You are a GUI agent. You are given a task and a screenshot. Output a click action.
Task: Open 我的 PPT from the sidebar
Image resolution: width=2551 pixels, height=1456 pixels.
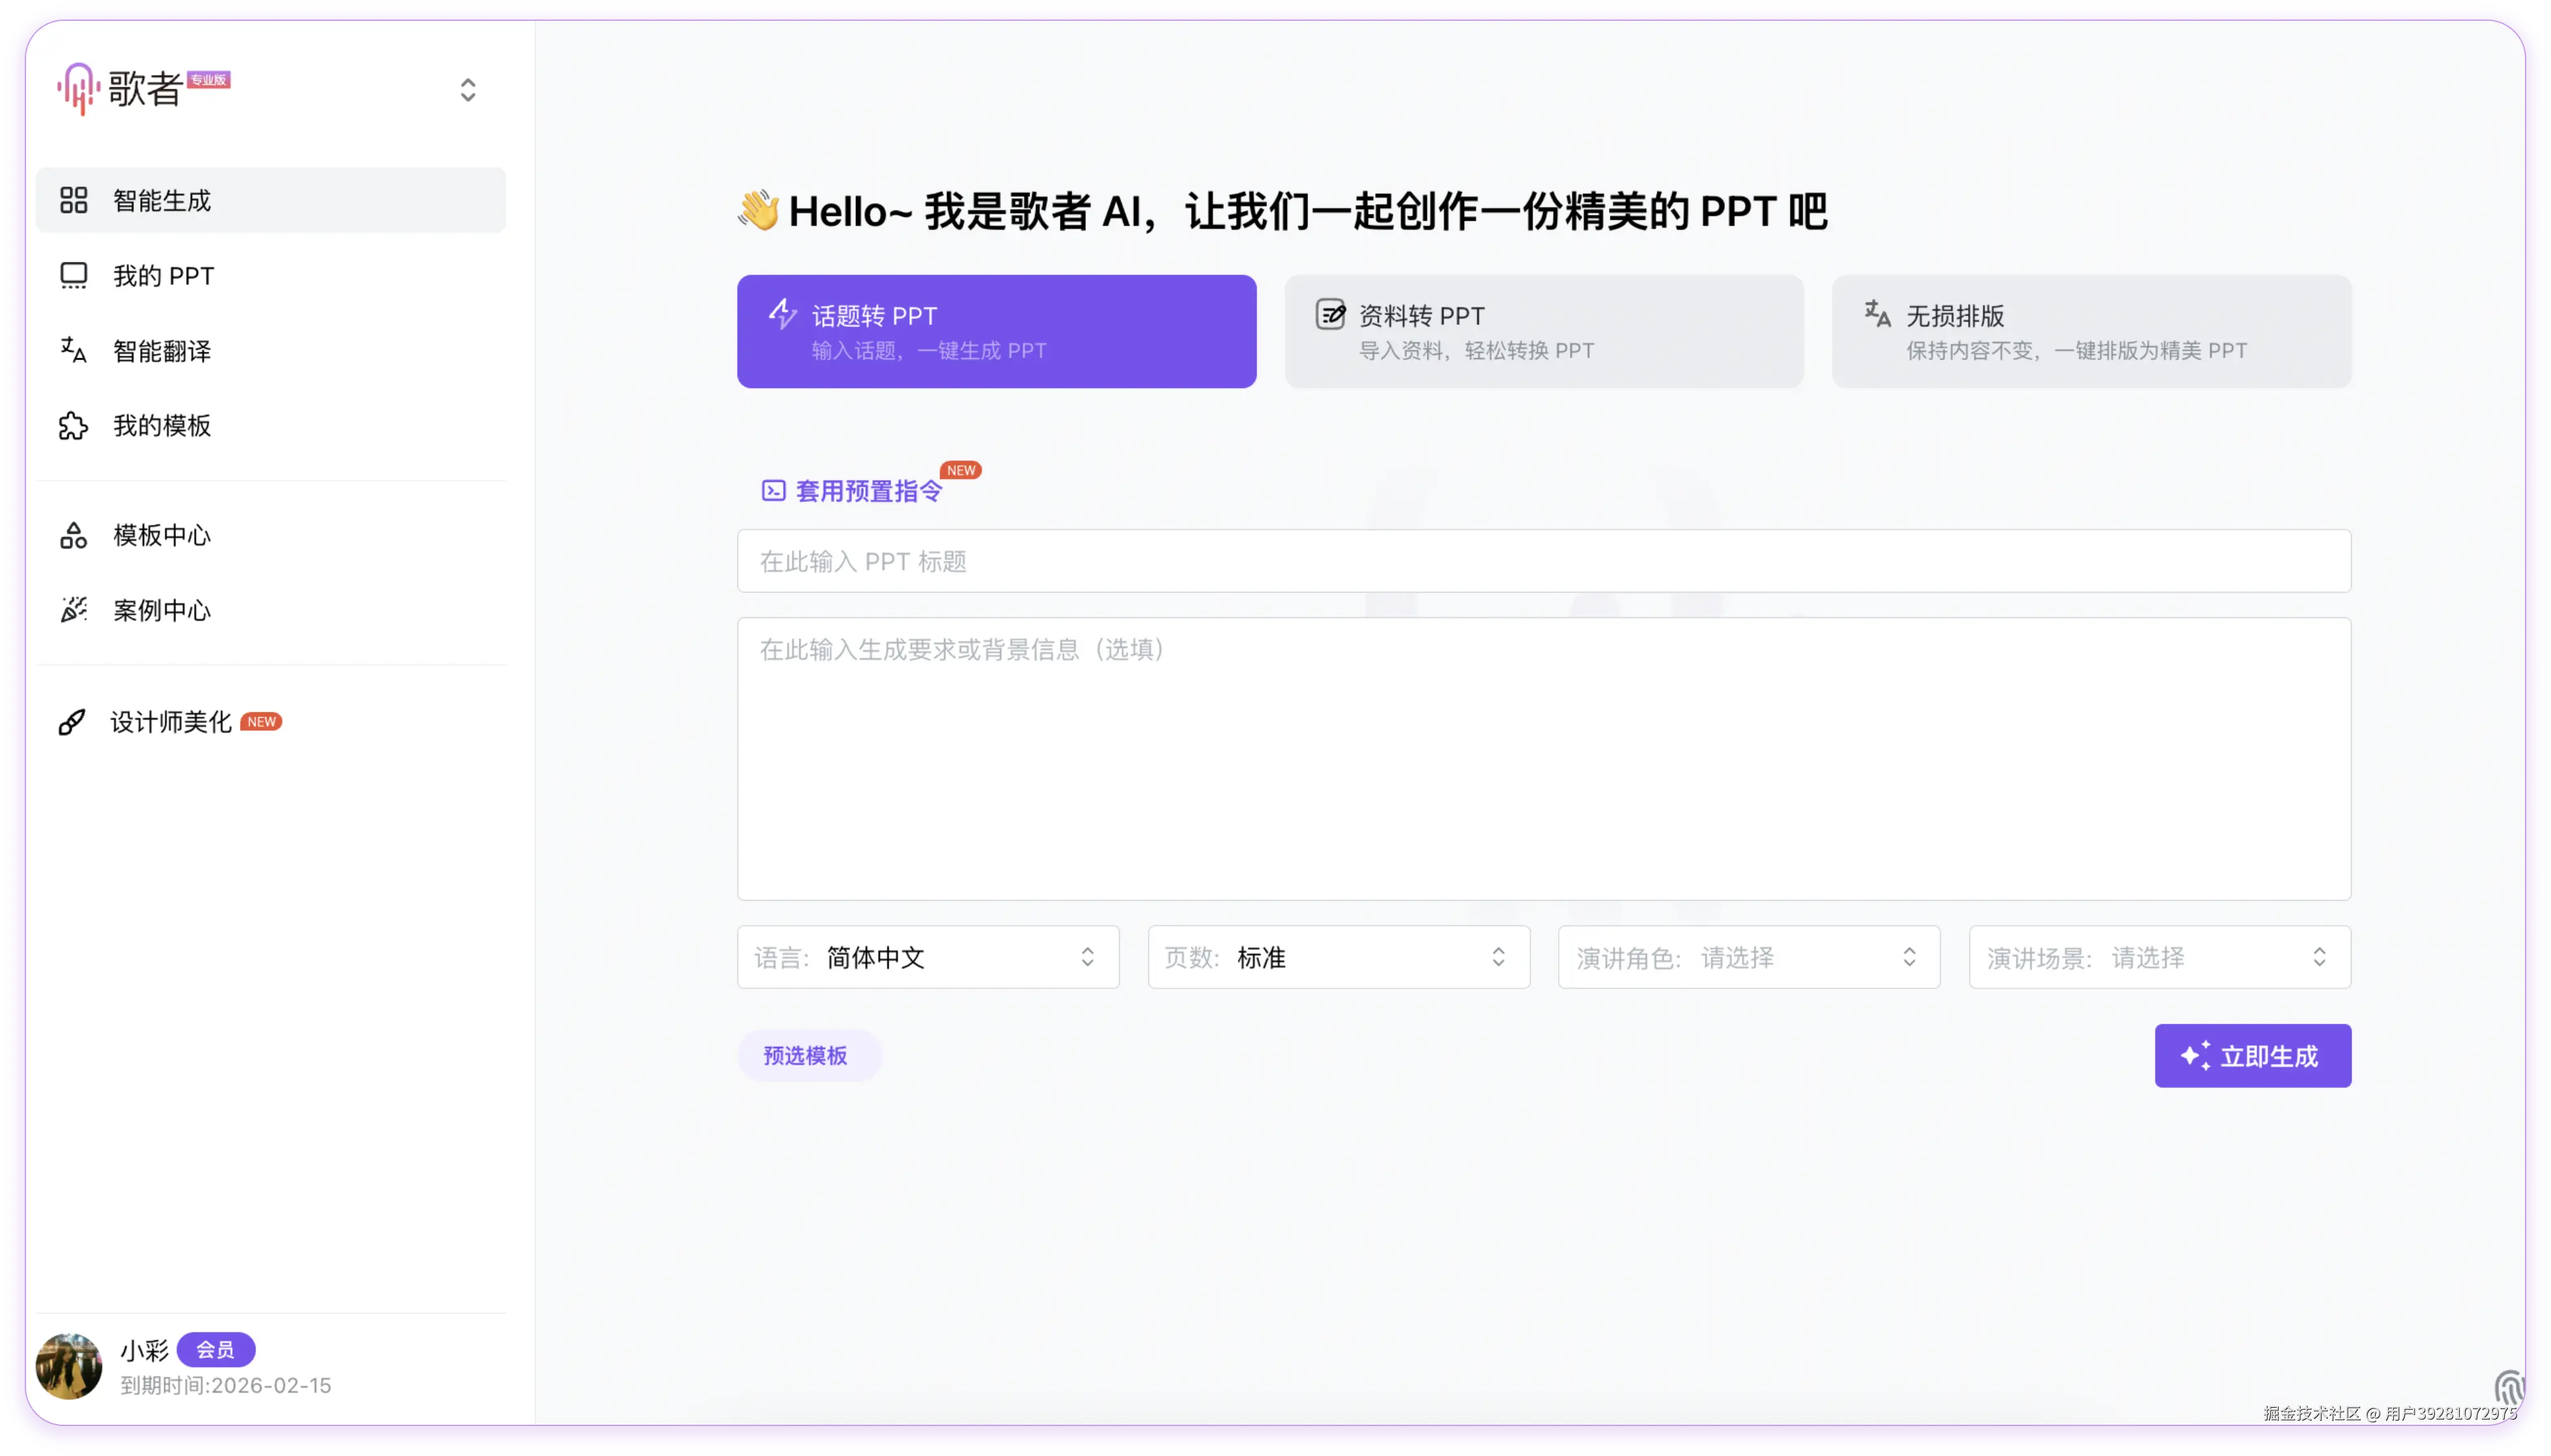(x=163, y=276)
